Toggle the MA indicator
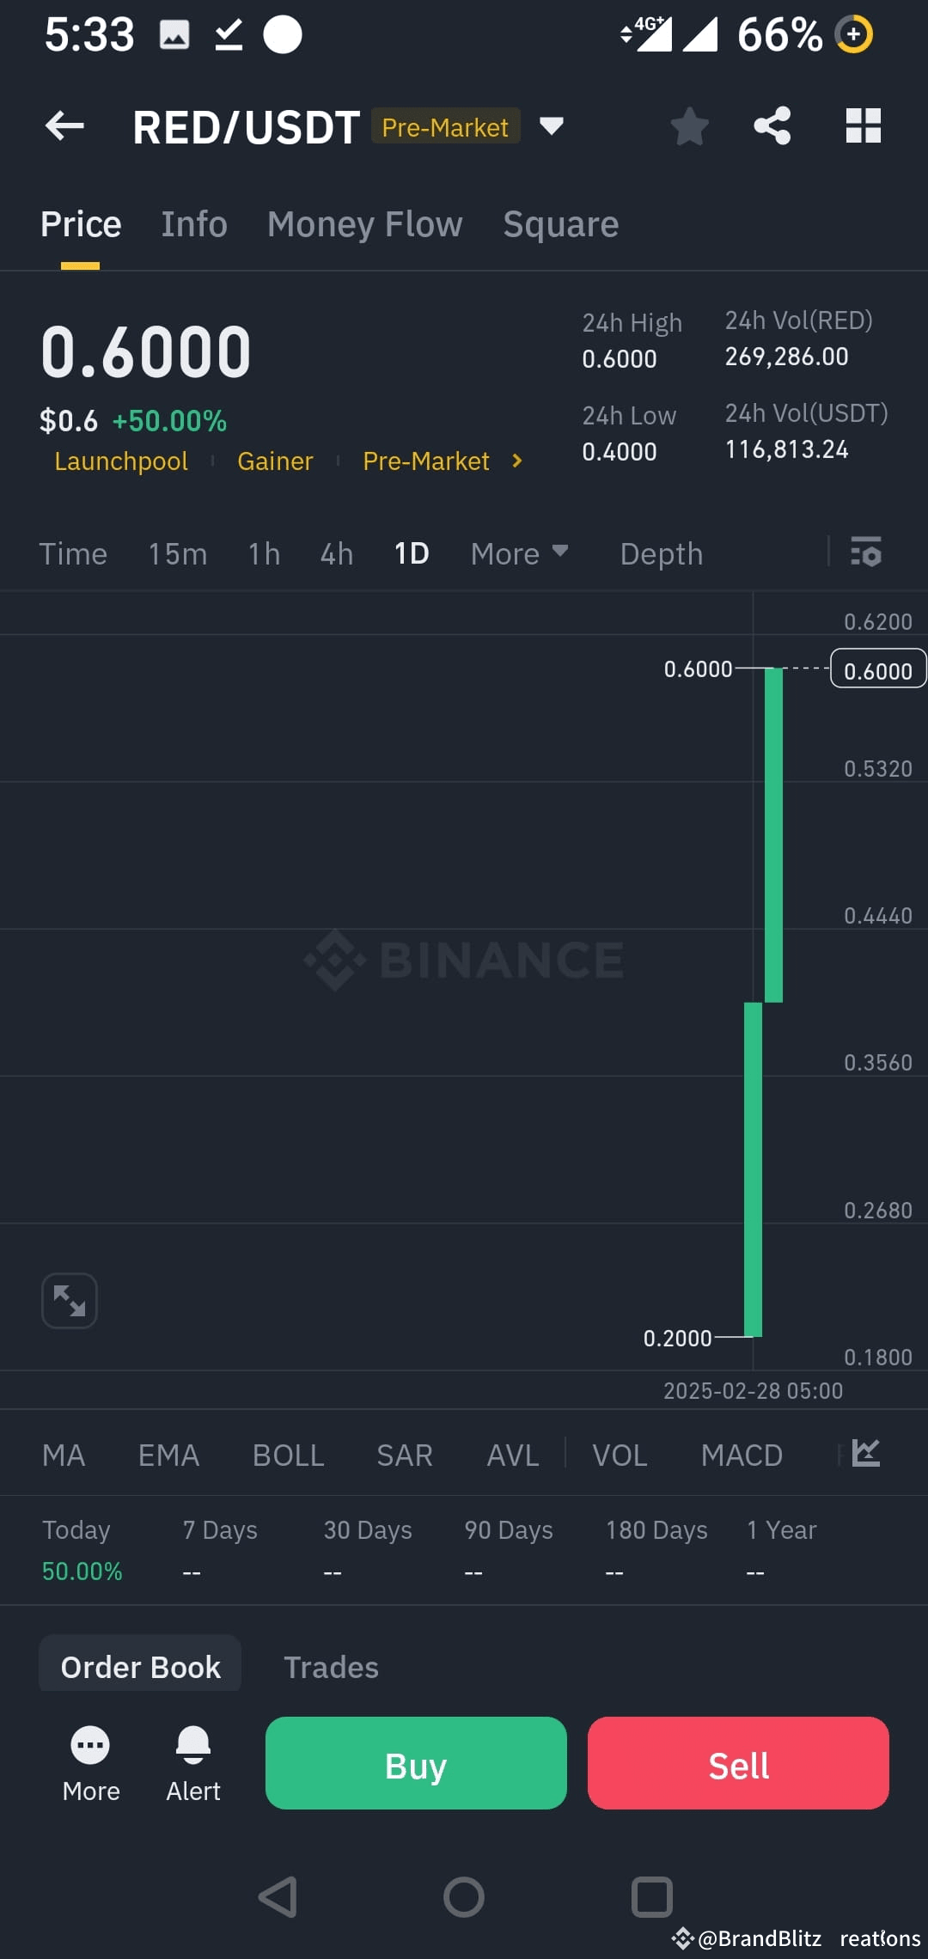This screenshot has width=928, height=1959. [x=64, y=1456]
